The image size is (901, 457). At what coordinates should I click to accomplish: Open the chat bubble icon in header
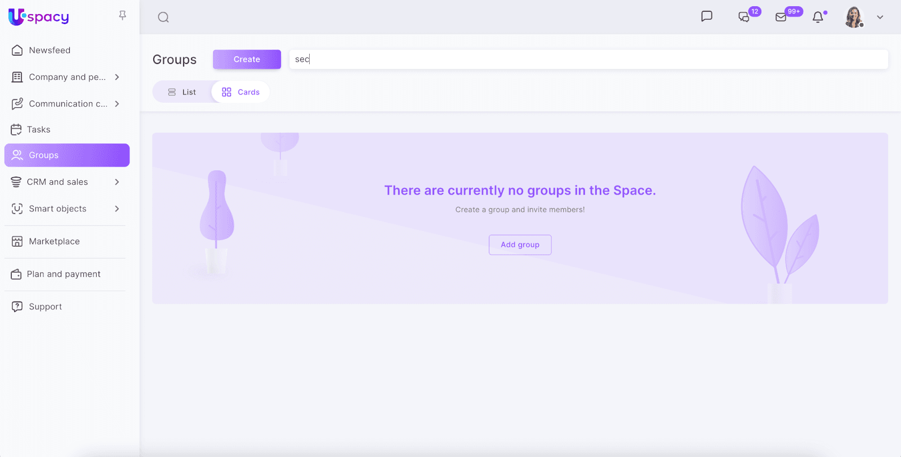coord(707,16)
